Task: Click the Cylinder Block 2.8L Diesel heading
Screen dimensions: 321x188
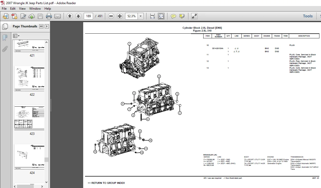Action: 202,28
